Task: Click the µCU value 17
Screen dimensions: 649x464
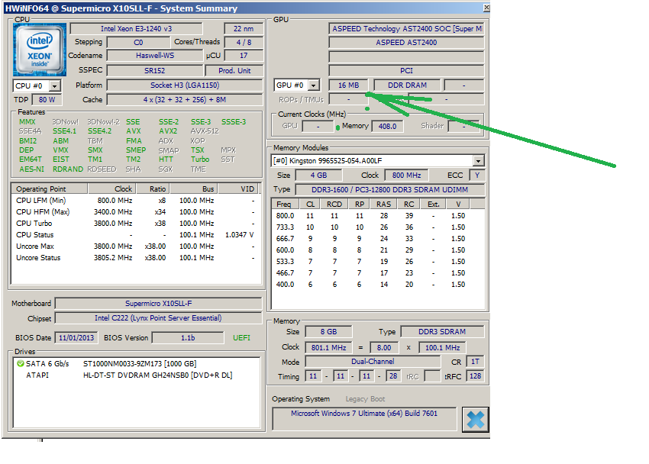Action: click(x=244, y=56)
